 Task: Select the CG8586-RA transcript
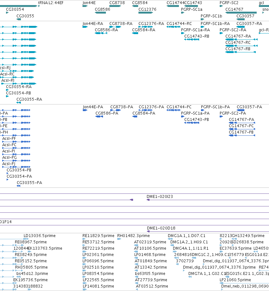101,33
